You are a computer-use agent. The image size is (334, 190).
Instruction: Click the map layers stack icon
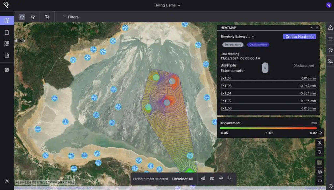320,171
